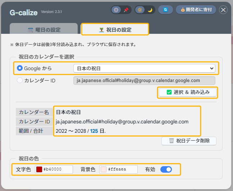This screenshot has width=233, height=191.
Task: Select the 祝日の設定 tab
Action: coord(115,29)
